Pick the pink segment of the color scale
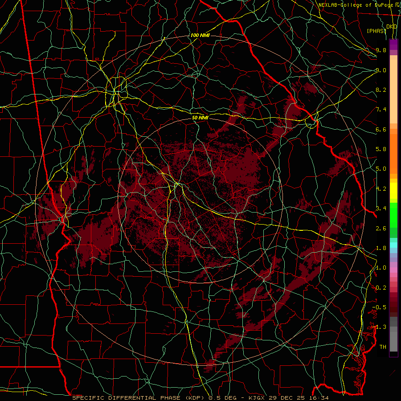401x401 pixels. tap(393, 270)
